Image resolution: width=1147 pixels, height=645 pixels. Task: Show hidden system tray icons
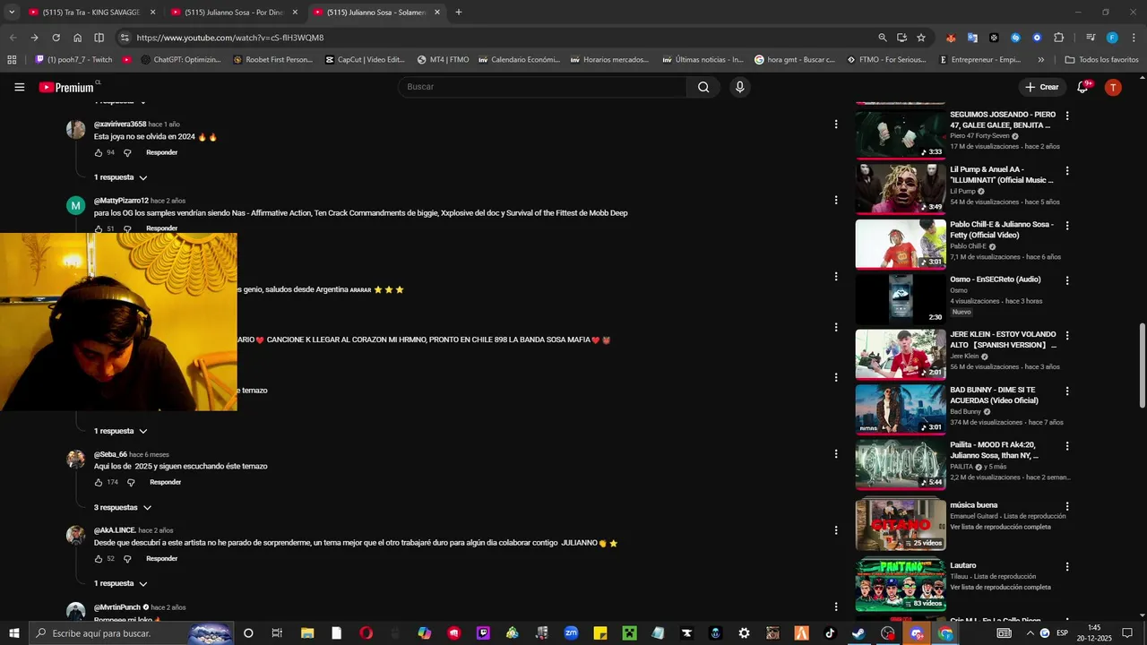point(1030,633)
